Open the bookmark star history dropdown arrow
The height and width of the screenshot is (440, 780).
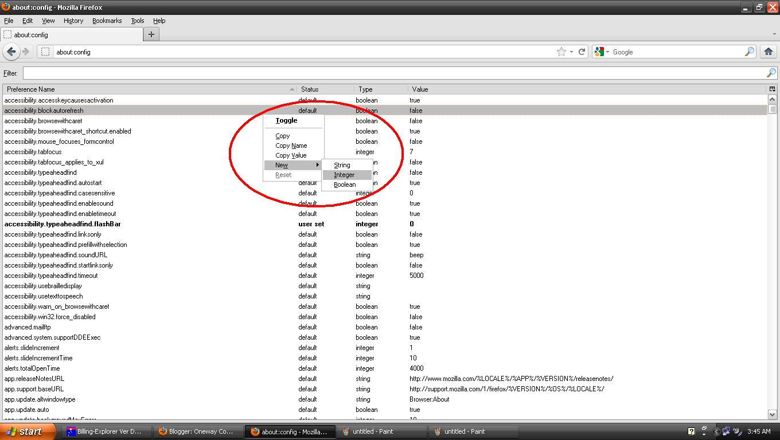[x=571, y=52]
